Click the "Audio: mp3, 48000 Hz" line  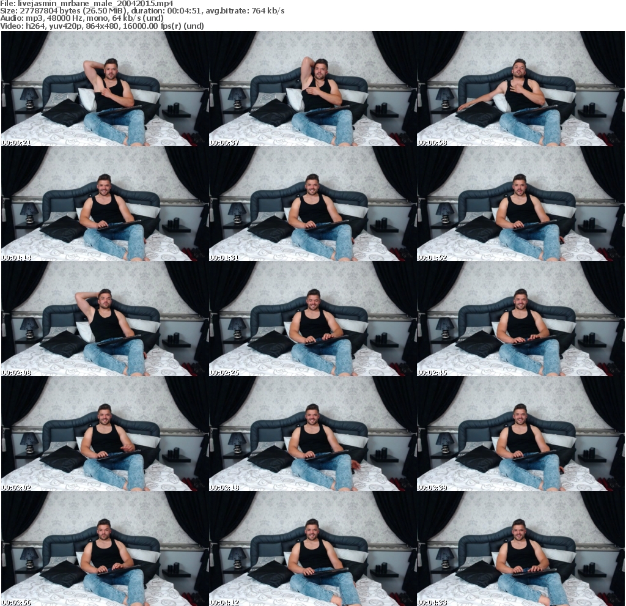[82, 18]
